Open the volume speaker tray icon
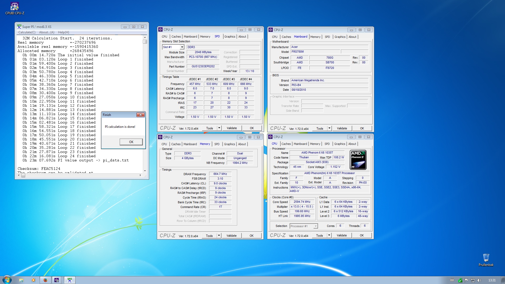 tap(479, 280)
